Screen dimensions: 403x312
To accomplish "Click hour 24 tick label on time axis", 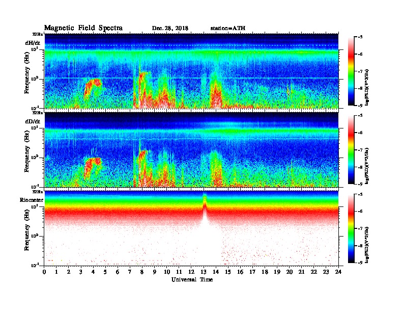I will point(338,272).
